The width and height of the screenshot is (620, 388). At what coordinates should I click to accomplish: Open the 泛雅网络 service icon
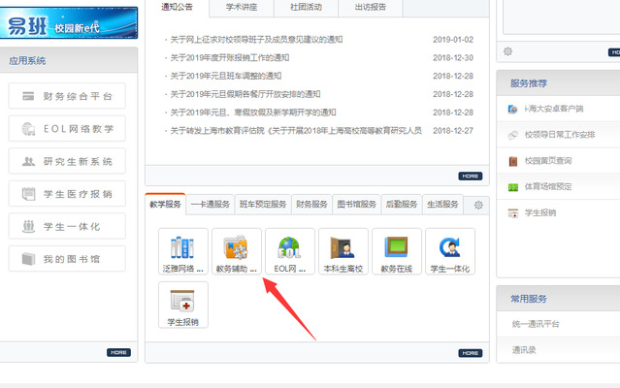point(182,247)
